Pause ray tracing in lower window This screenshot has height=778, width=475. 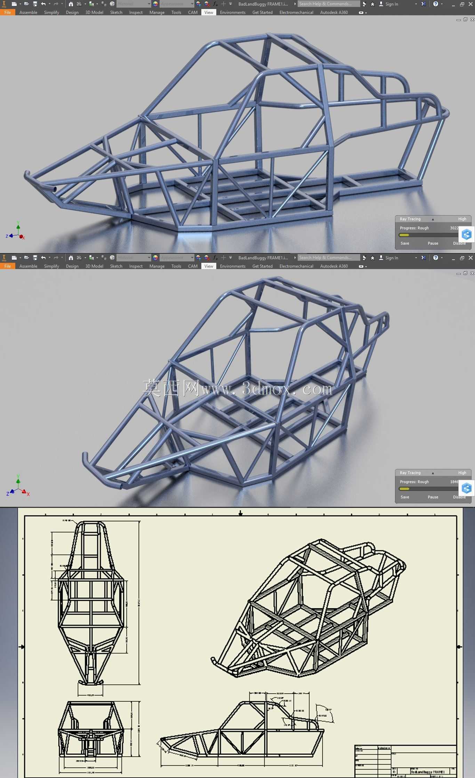click(433, 497)
